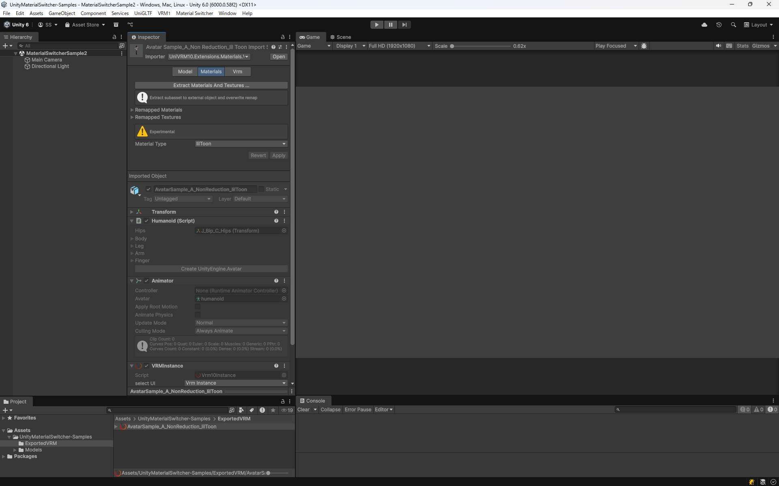Click the Package Manager box icon
Screen dimensions: 779x486
pyautogui.click(x=116, y=25)
